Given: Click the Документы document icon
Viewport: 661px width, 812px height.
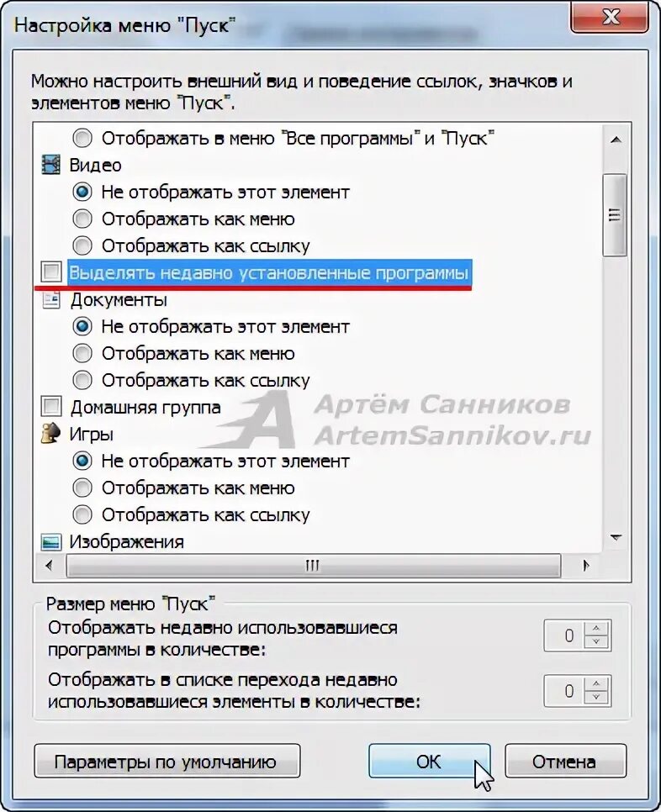Looking at the screenshot, I should tap(50, 300).
